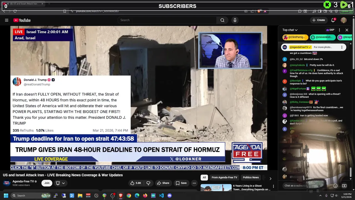This screenshot has height=200, width=355.
Task: Click the Super Chat dollar icon
Action: 344,186
